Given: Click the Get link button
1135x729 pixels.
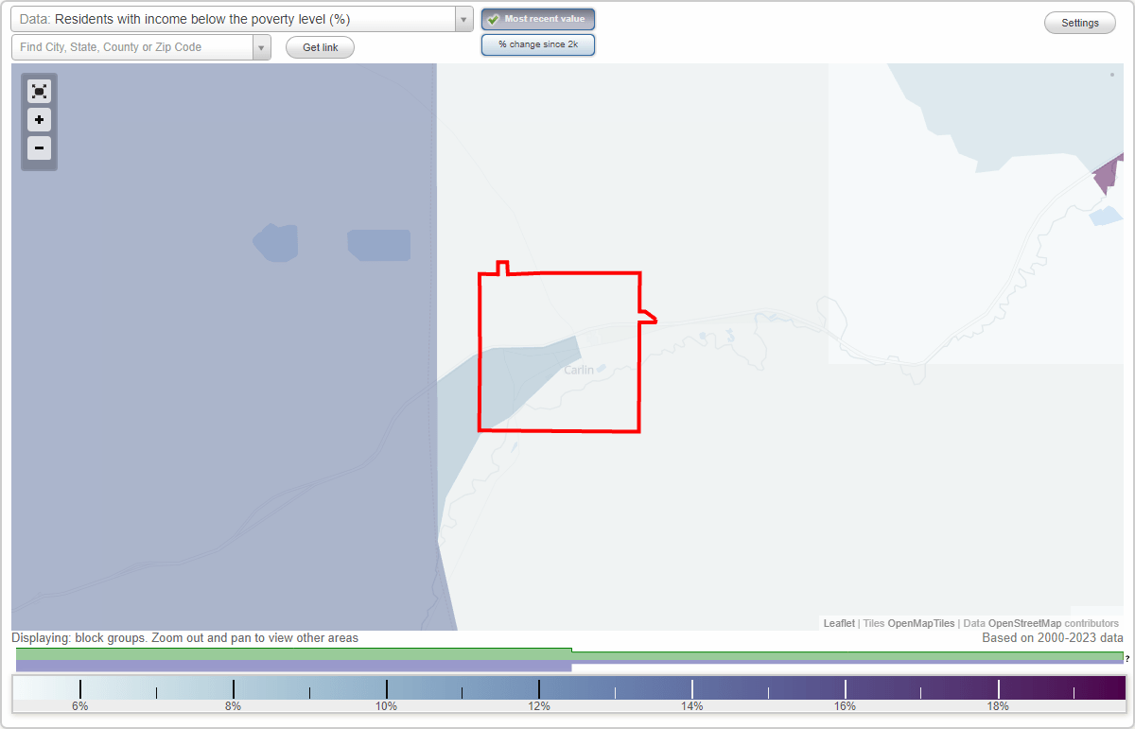Looking at the screenshot, I should (x=320, y=47).
